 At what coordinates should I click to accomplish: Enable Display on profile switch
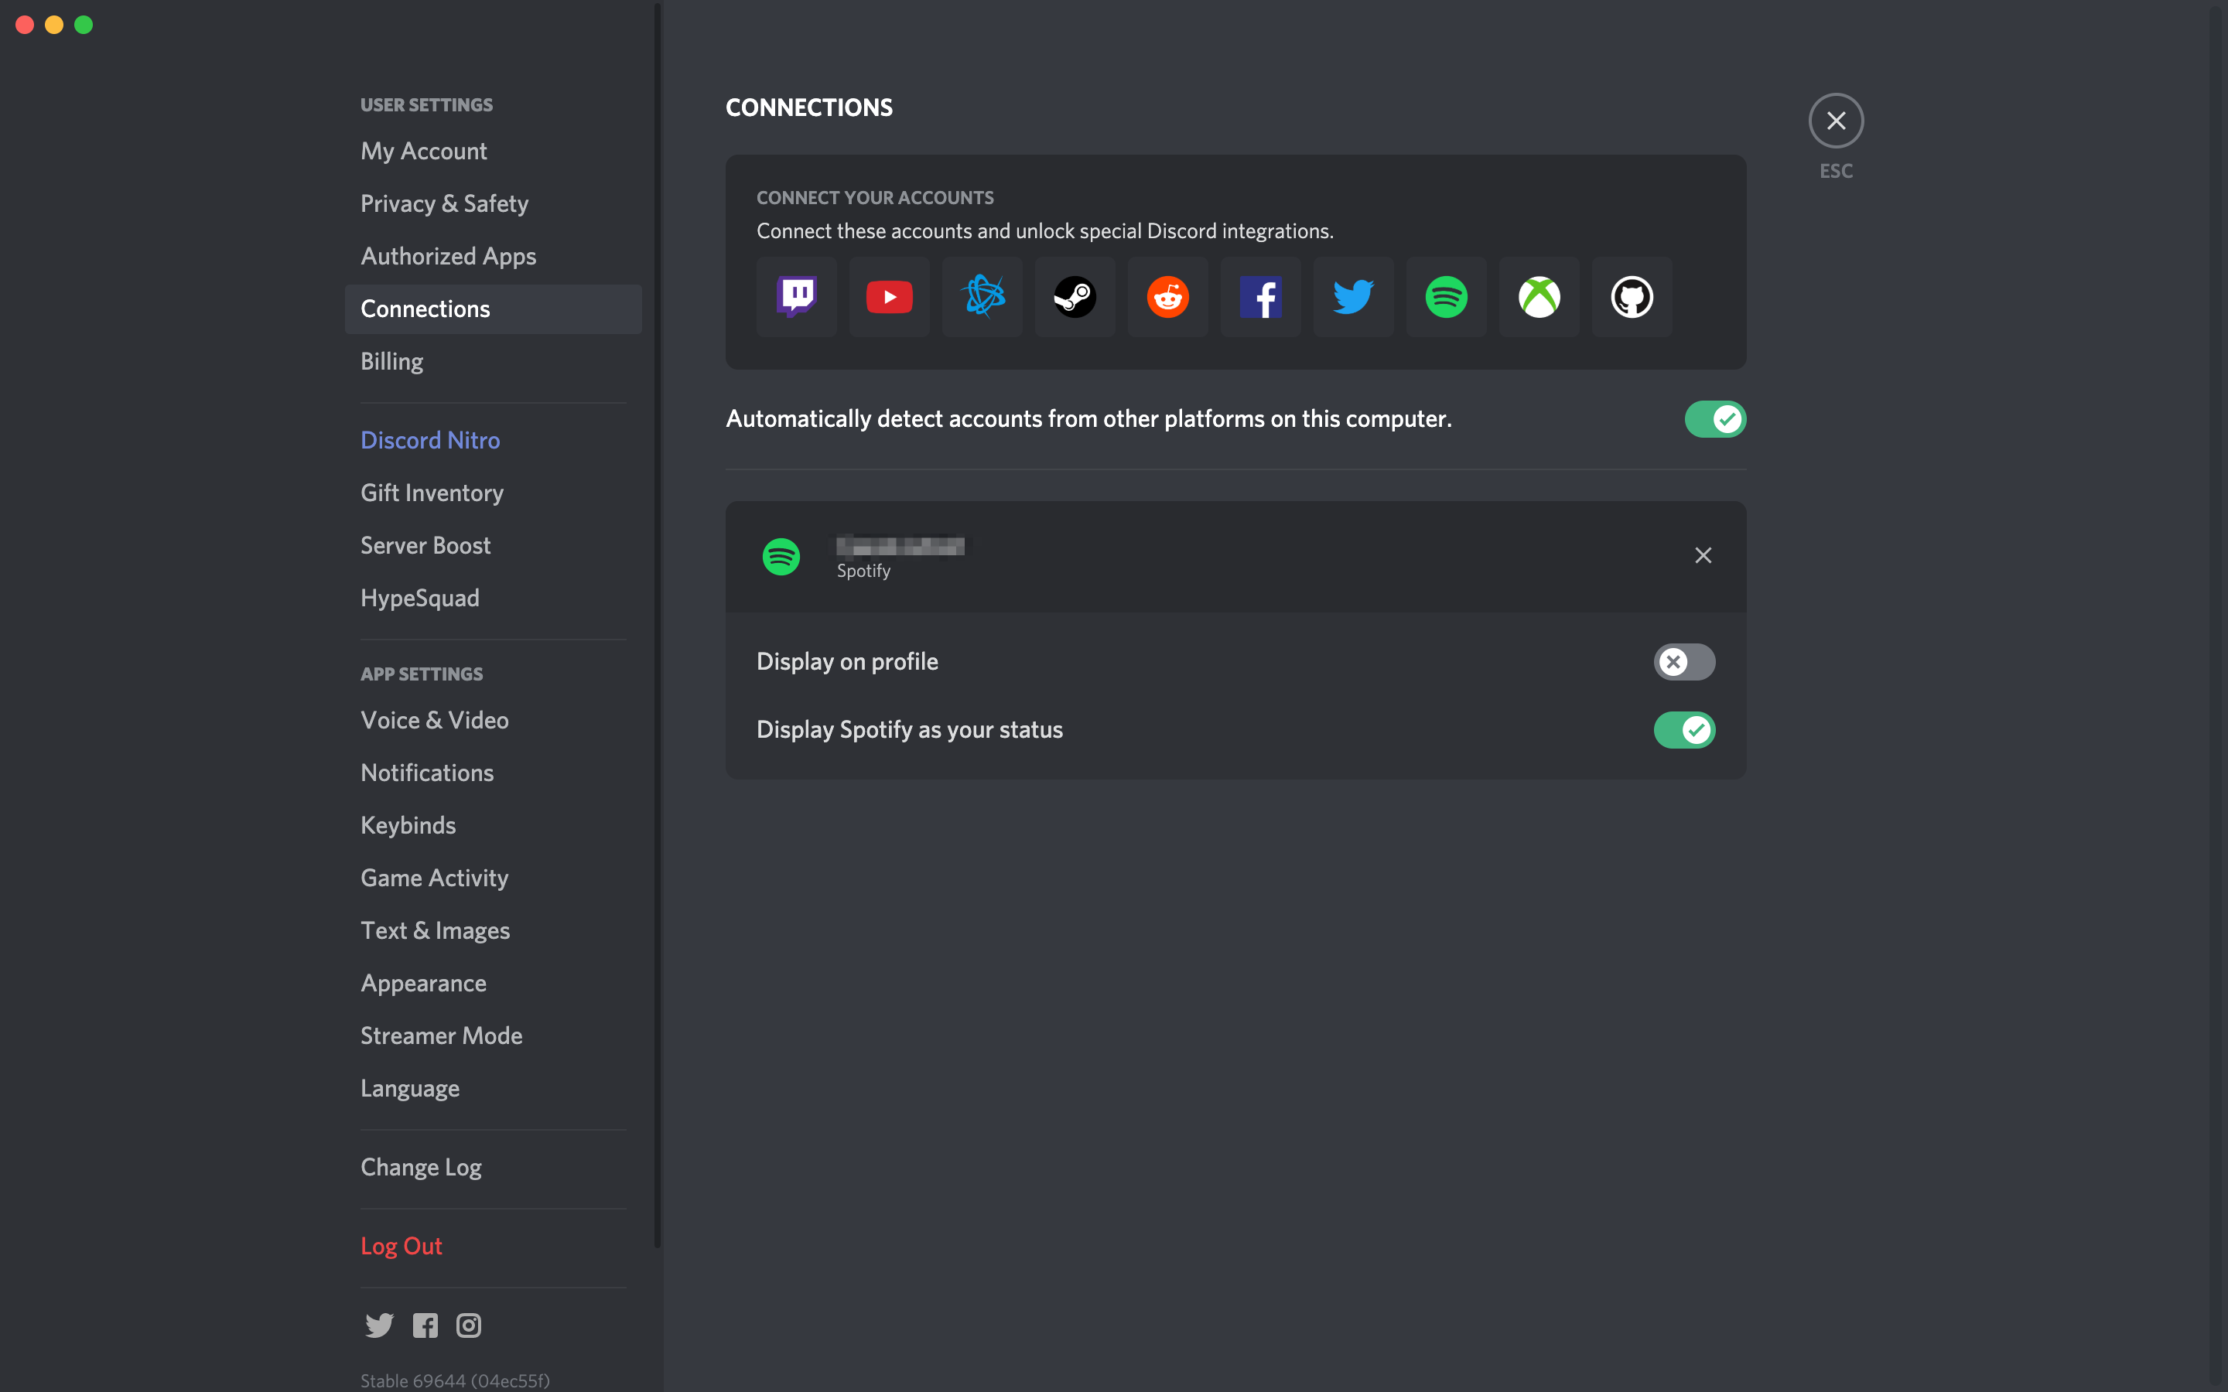click(1684, 661)
